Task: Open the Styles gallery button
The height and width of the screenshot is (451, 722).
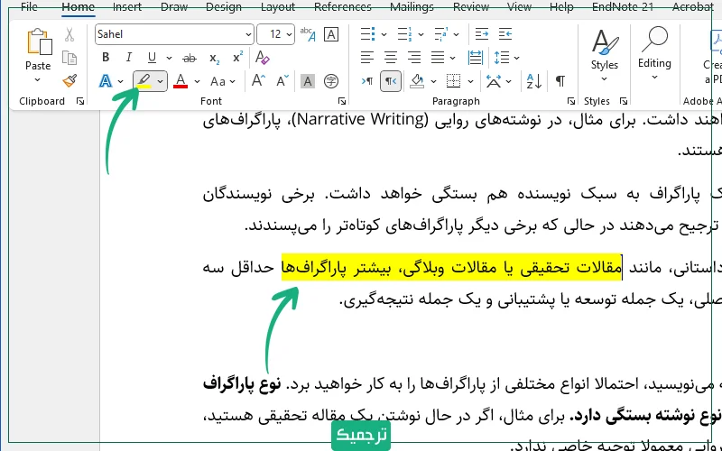Action: 604,51
